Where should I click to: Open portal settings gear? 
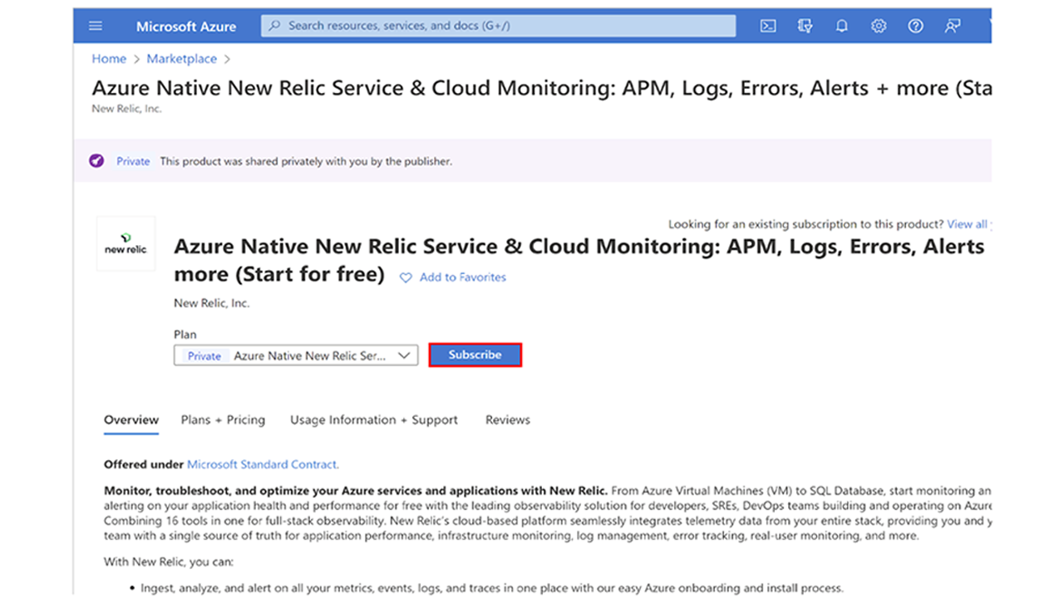click(x=879, y=26)
